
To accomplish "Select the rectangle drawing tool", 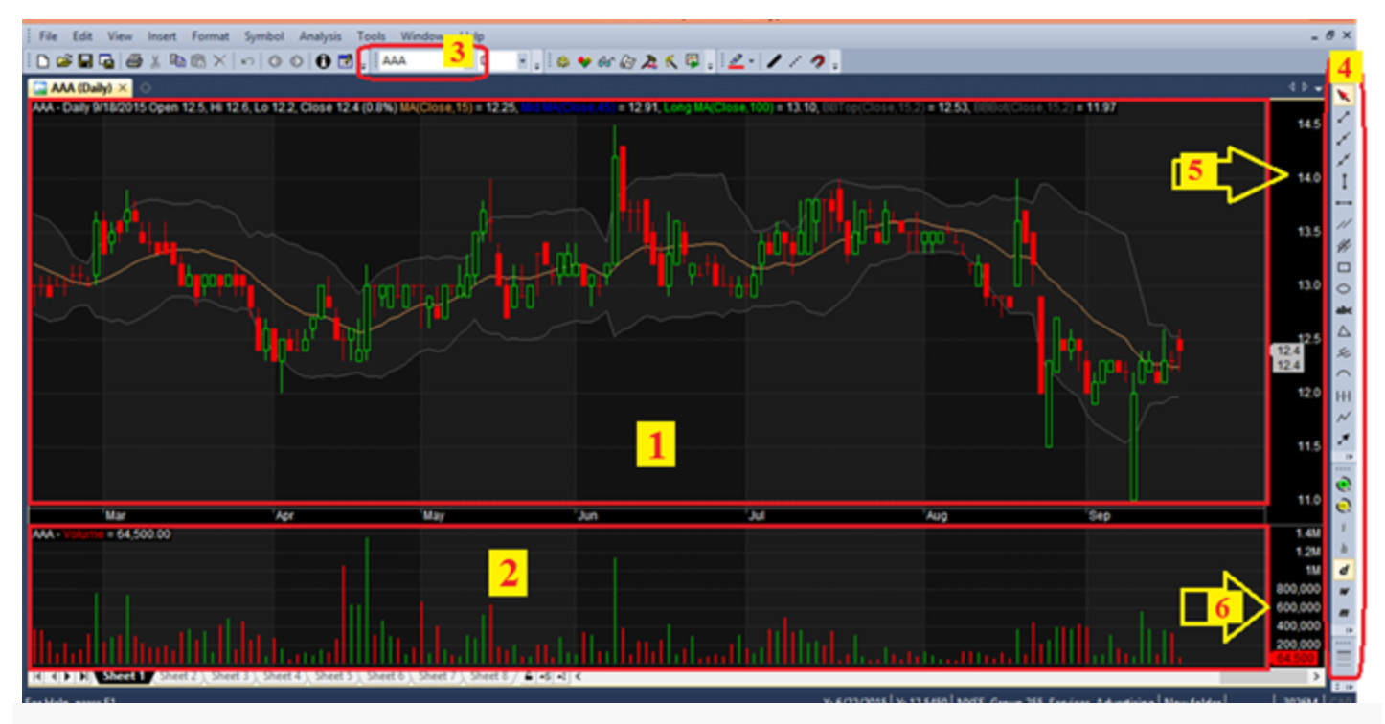I will click(x=1344, y=267).
